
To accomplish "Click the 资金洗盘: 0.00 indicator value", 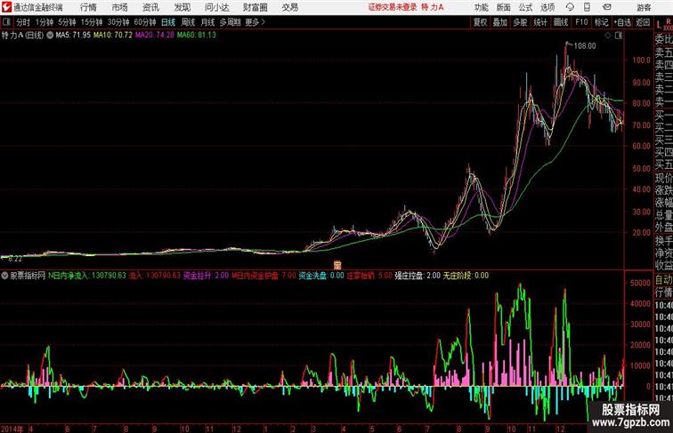I will (x=321, y=276).
